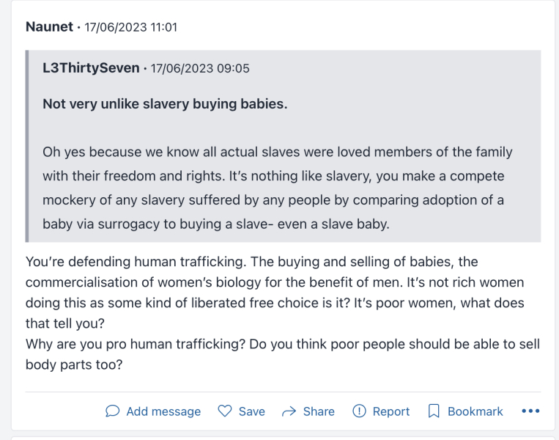This screenshot has width=559, height=440.
Task: Open the three-dots more options menu
Action: (x=530, y=411)
